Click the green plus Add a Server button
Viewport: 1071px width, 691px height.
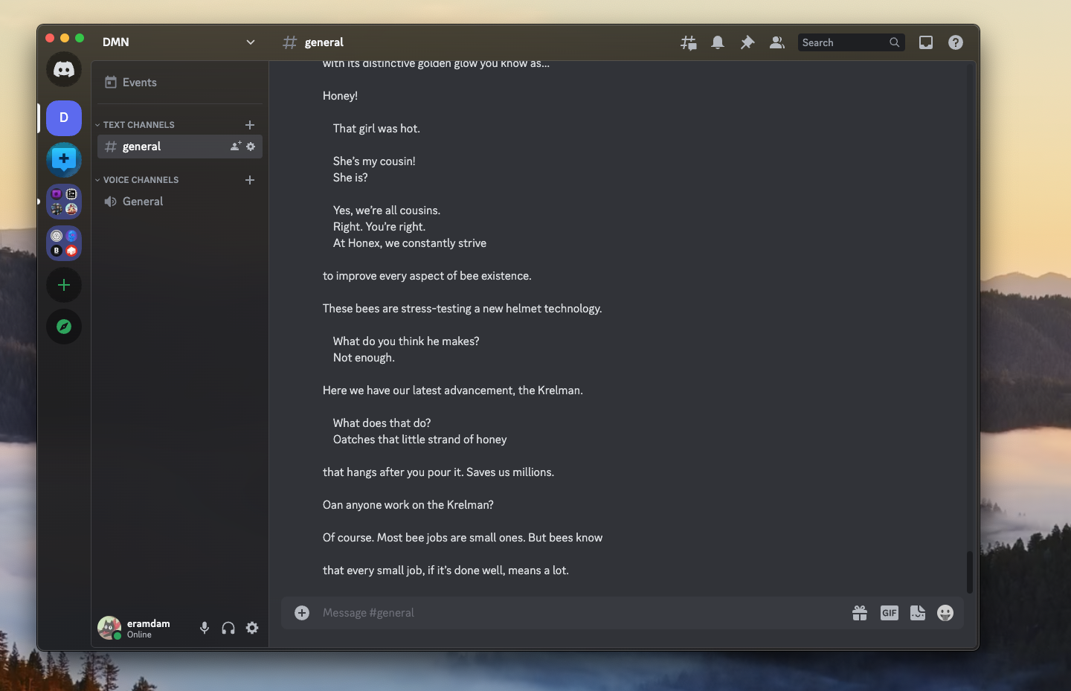point(64,285)
